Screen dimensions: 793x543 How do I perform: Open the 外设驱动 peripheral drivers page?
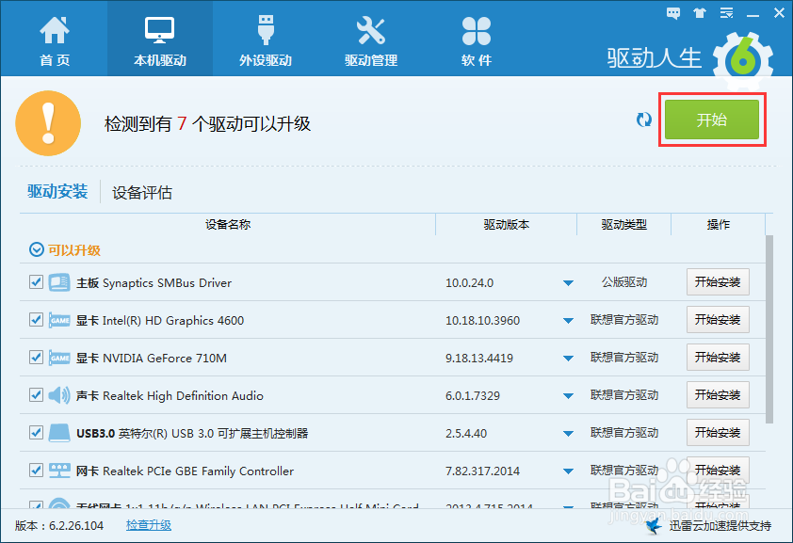point(265,38)
